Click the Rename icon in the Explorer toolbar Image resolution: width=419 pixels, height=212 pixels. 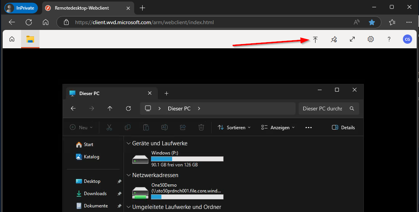(164, 128)
